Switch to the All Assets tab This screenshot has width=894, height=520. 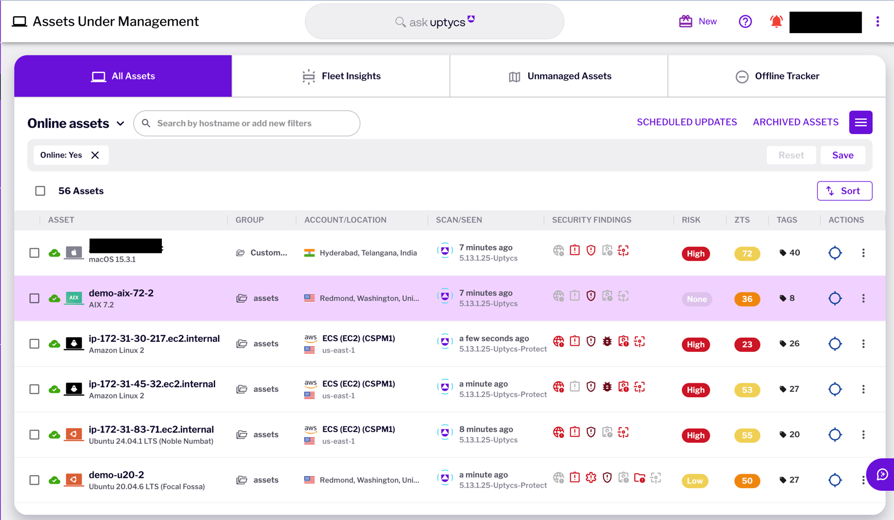tap(123, 76)
